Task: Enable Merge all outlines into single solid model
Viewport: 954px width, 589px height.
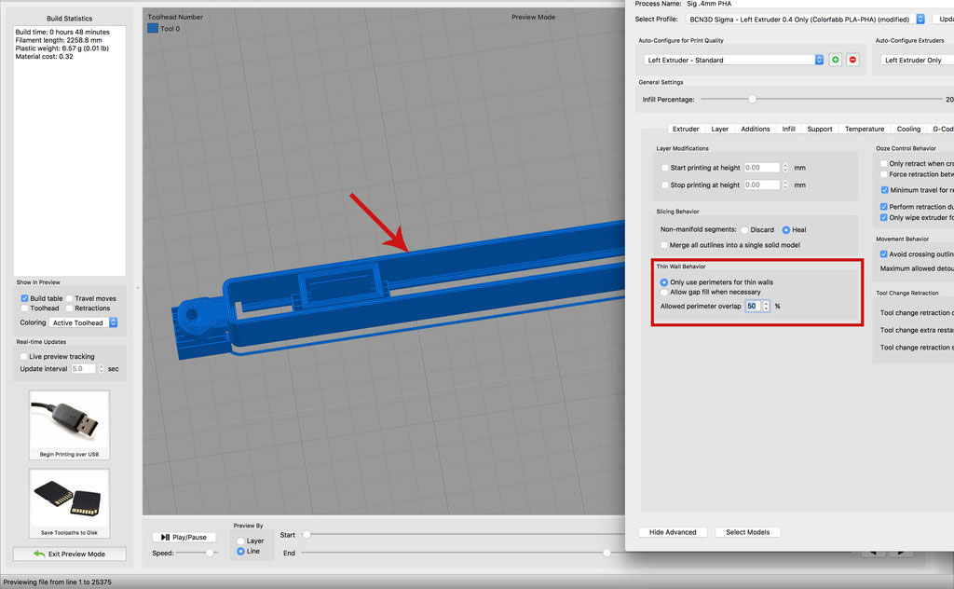Action: [663, 245]
